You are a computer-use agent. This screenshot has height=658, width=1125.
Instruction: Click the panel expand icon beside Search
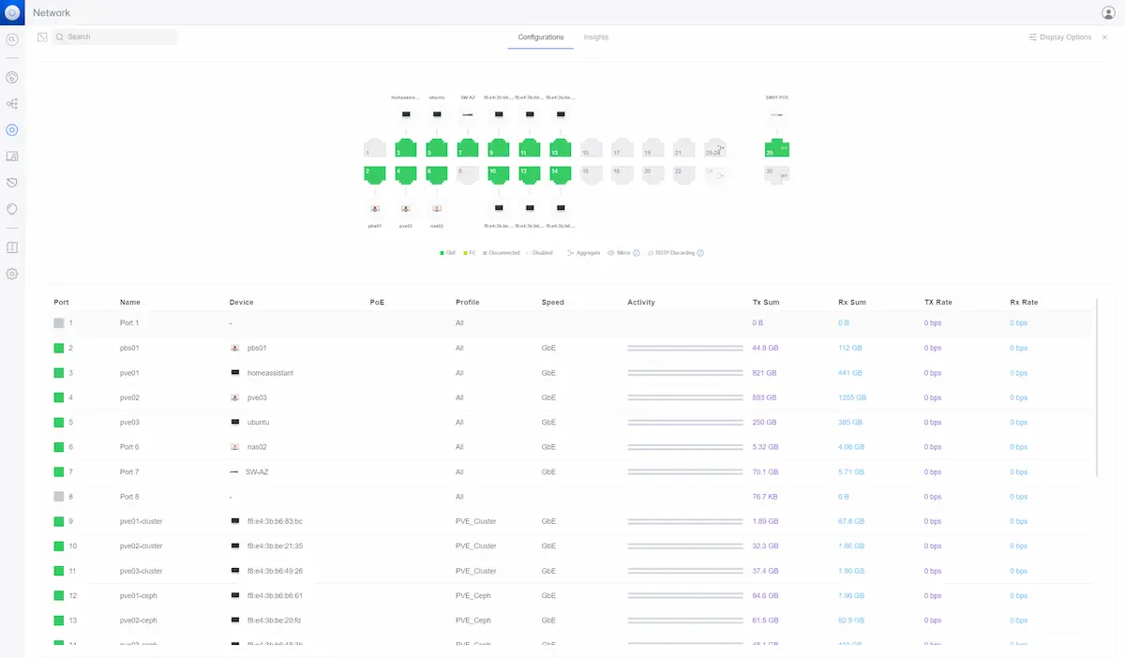click(42, 37)
